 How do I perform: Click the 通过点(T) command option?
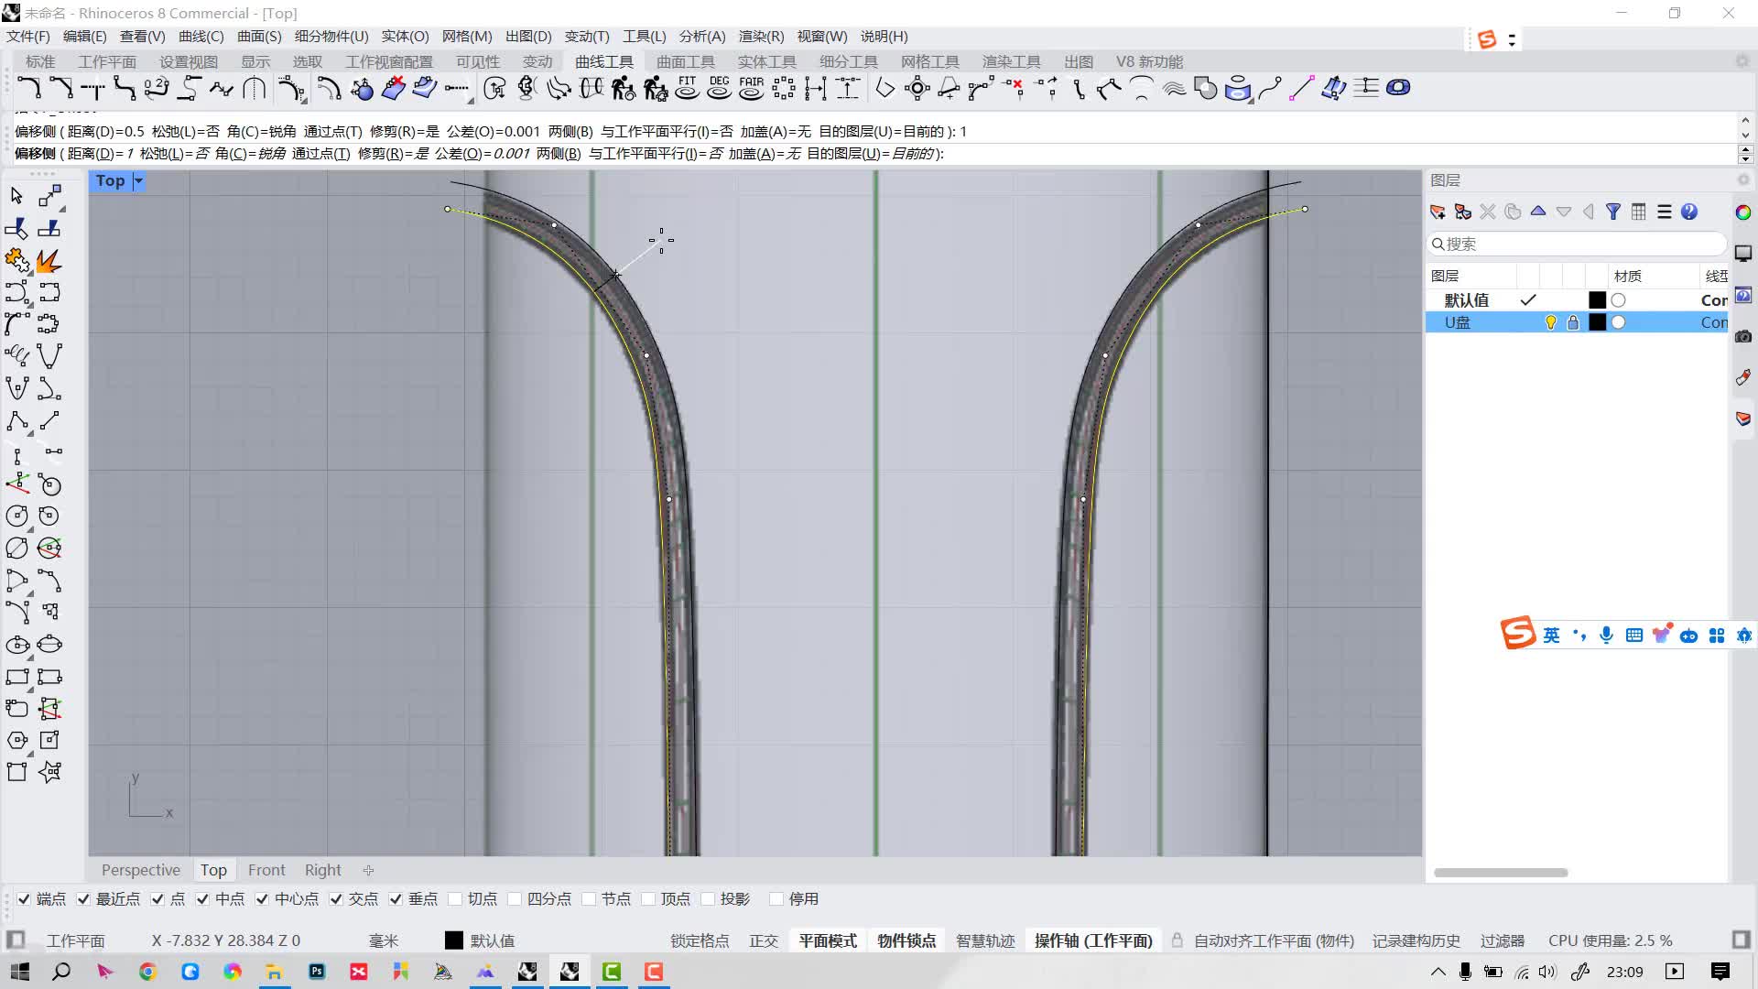click(x=320, y=154)
